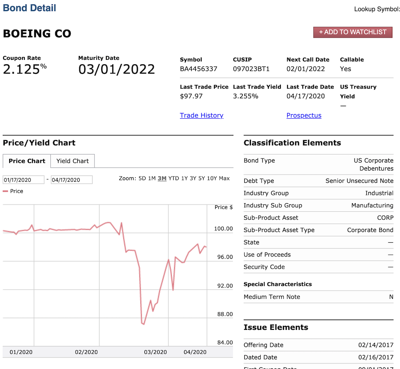400x369 pixels.
Task: Click the 01/2020 date axis label
Action: [21, 352]
